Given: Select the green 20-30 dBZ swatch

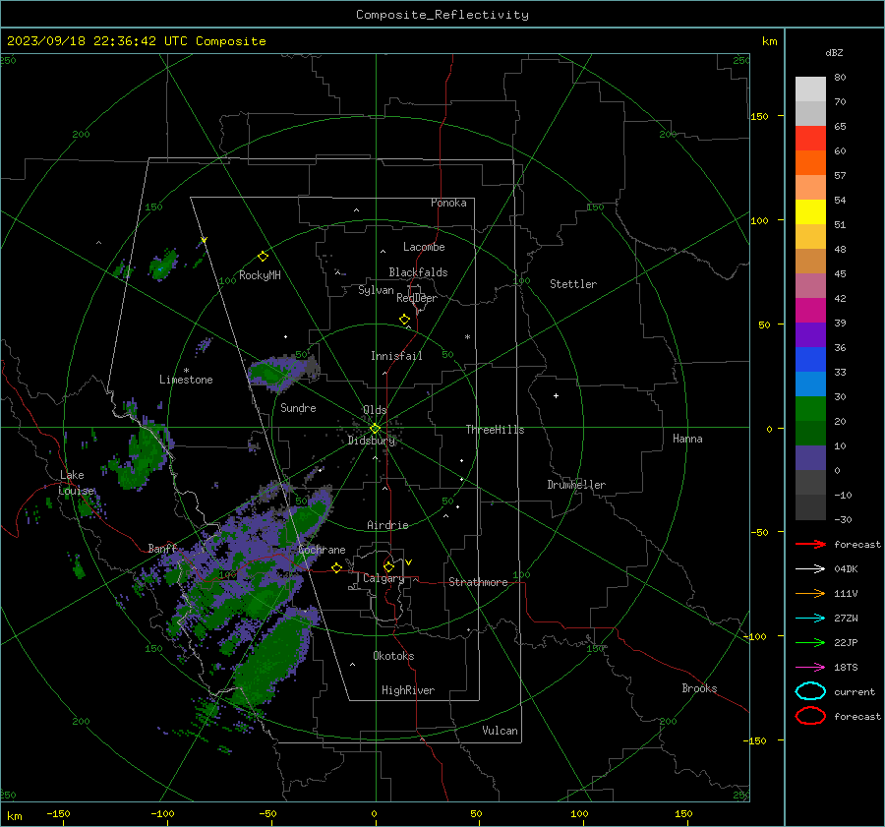Looking at the screenshot, I should [x=810, y=409].
